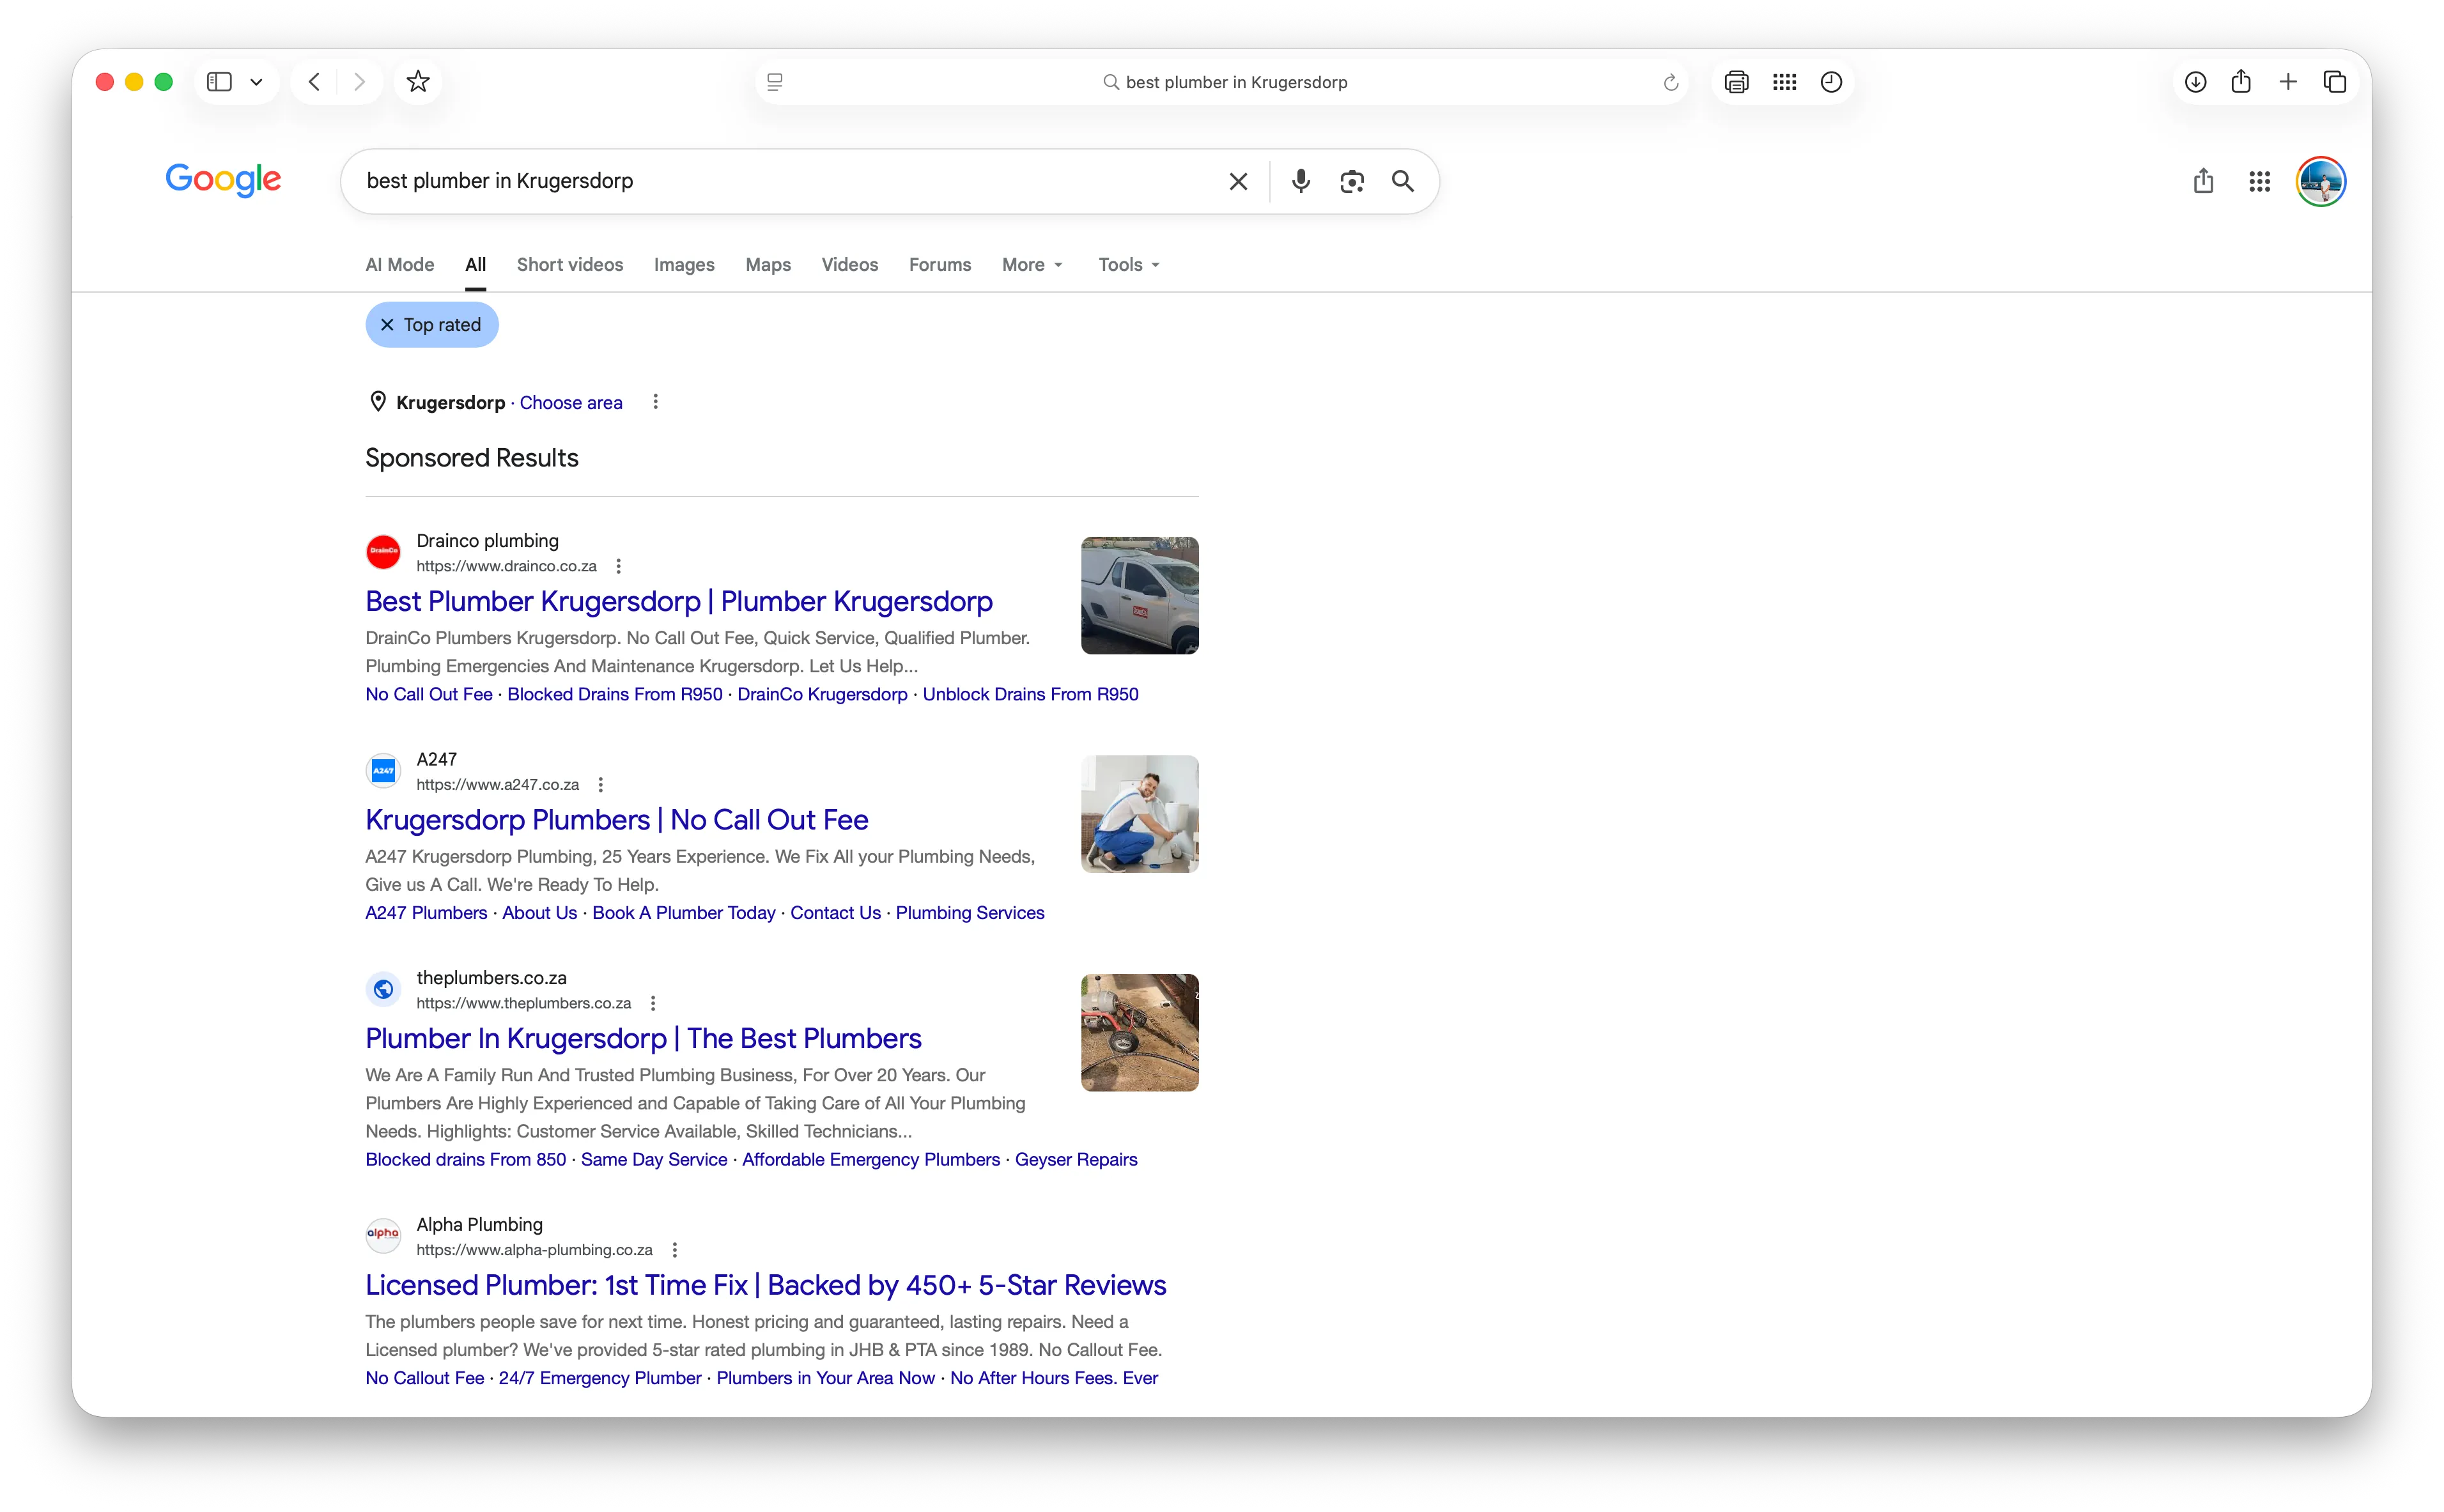Open theplumbers drain machine thumbnail

(1139, 1032)
